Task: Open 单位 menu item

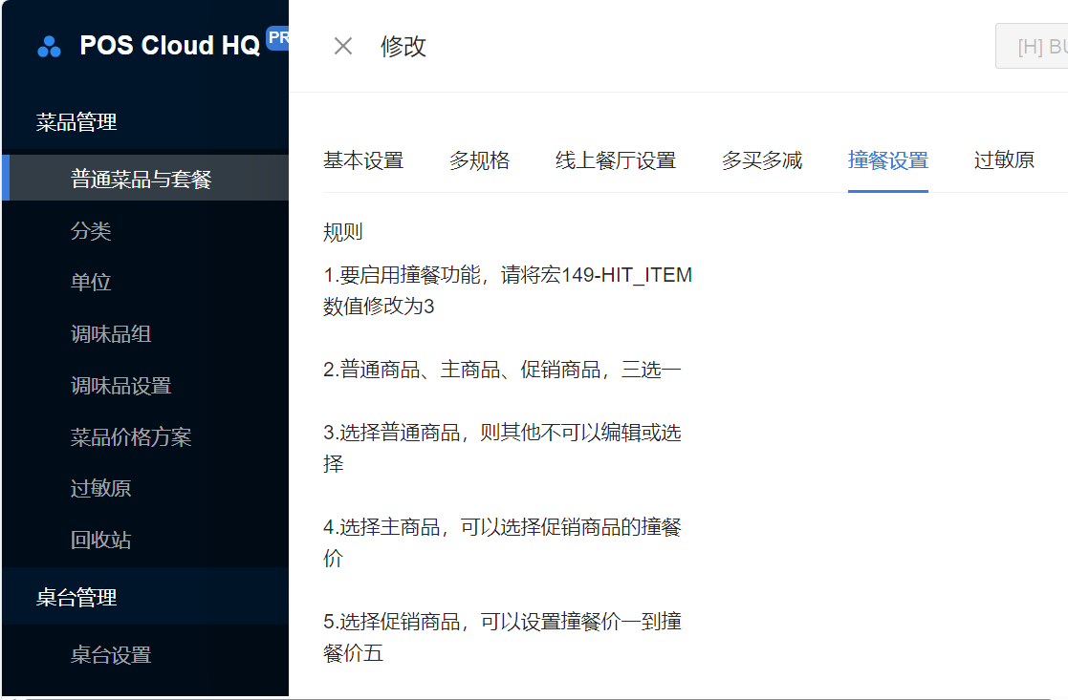Action: tap(91, 283)
